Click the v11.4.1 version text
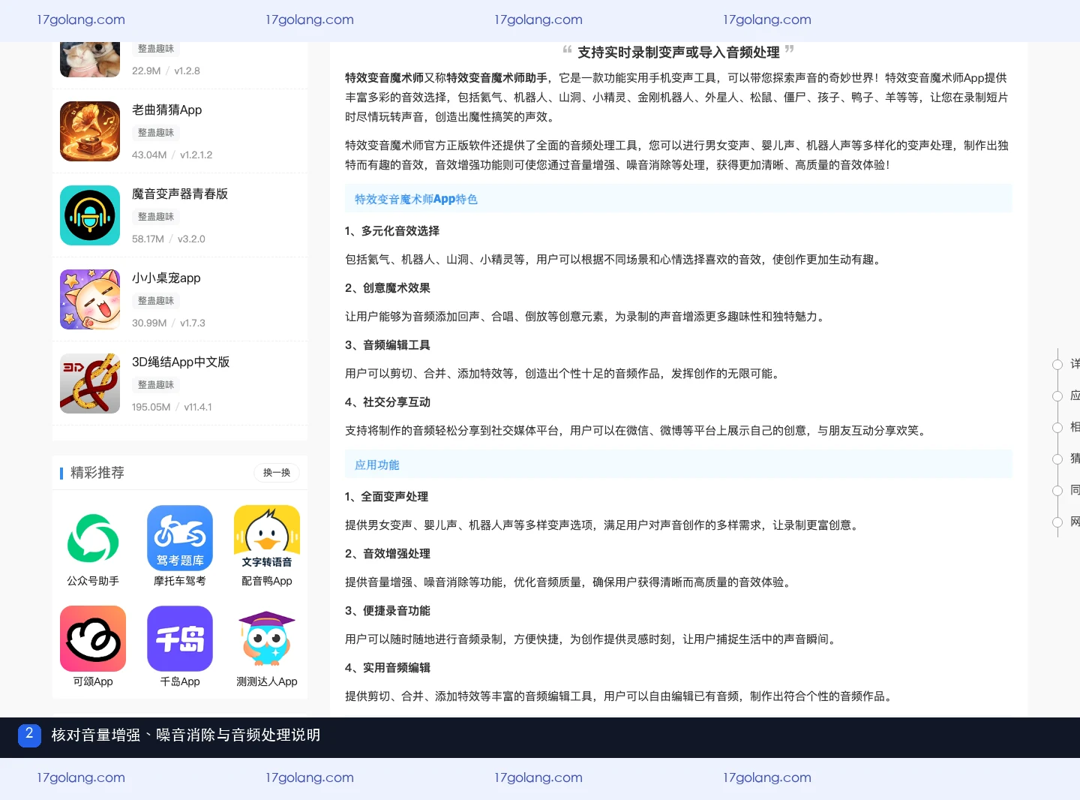 click(x=198, y=407)
